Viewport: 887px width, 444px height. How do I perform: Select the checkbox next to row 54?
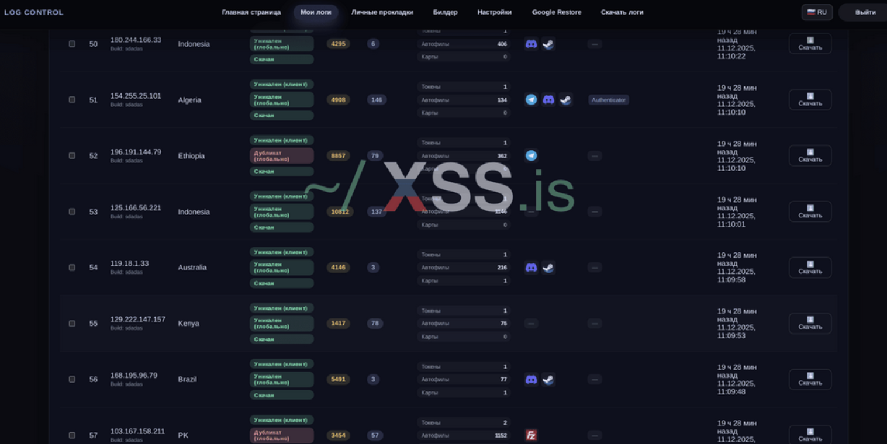[x=72, y=268]
